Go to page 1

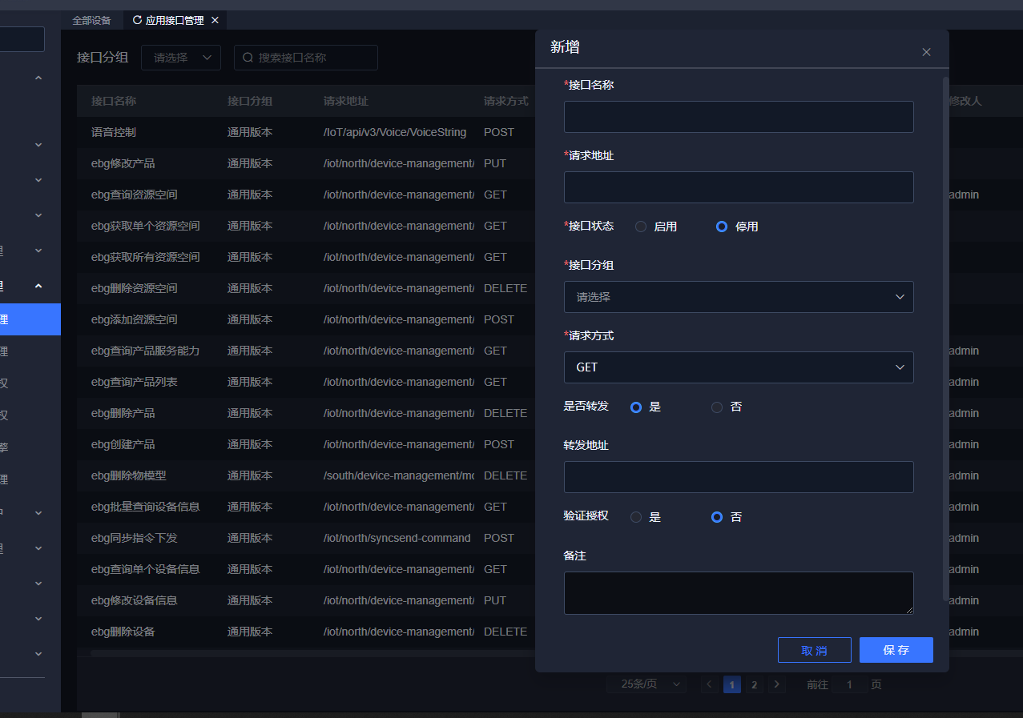tap(732, 684)
